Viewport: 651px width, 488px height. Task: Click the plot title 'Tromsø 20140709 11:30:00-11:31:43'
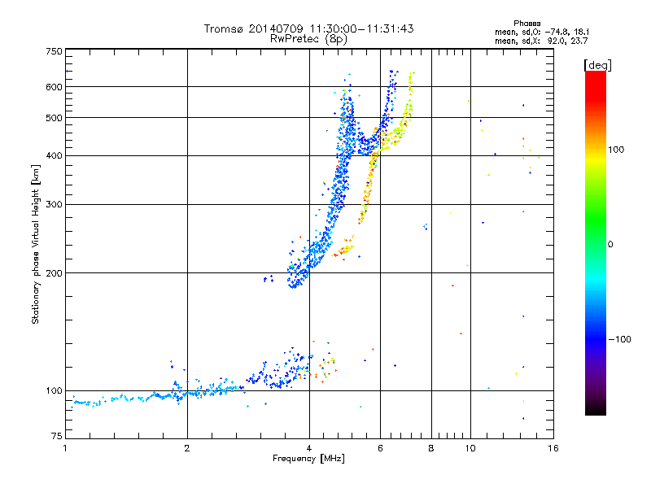[x=308, y=28]
